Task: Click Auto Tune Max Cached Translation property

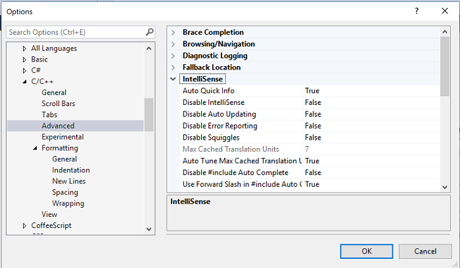Action: [x=241, y=161]
